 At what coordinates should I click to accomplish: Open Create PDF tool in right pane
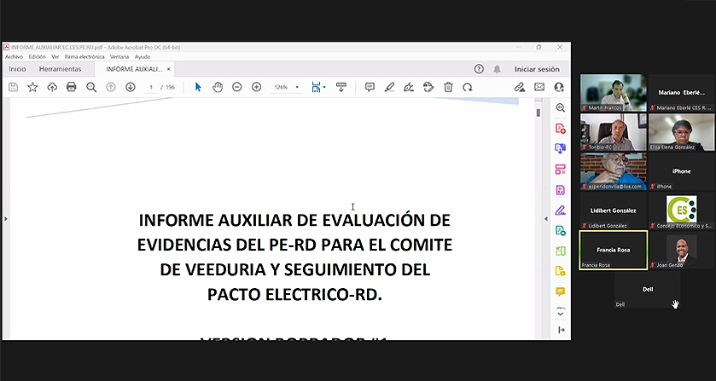(x=561, y=129)
